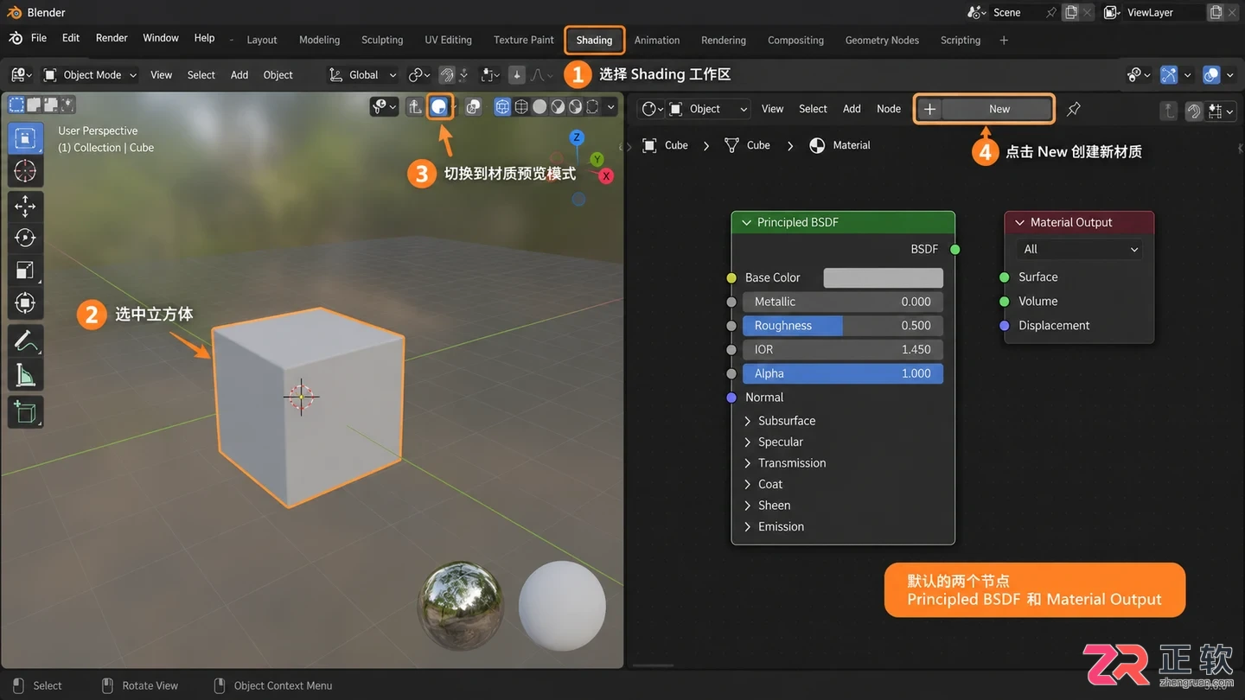Select the Move tool
The width and height of the screenshot is (1245, 700).
pos(25,205)
